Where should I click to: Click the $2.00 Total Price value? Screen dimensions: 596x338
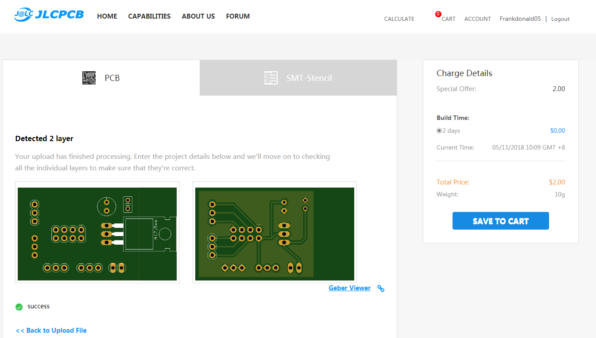coord(557,182)
